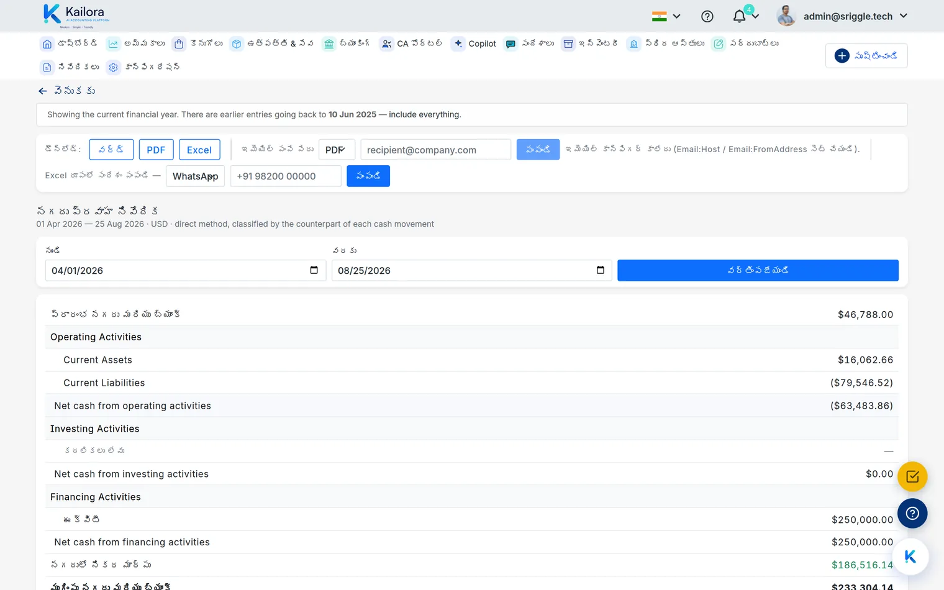The image size is (944, 590).
Task: Click the dark blue help floating button
Action: point(912,514)
